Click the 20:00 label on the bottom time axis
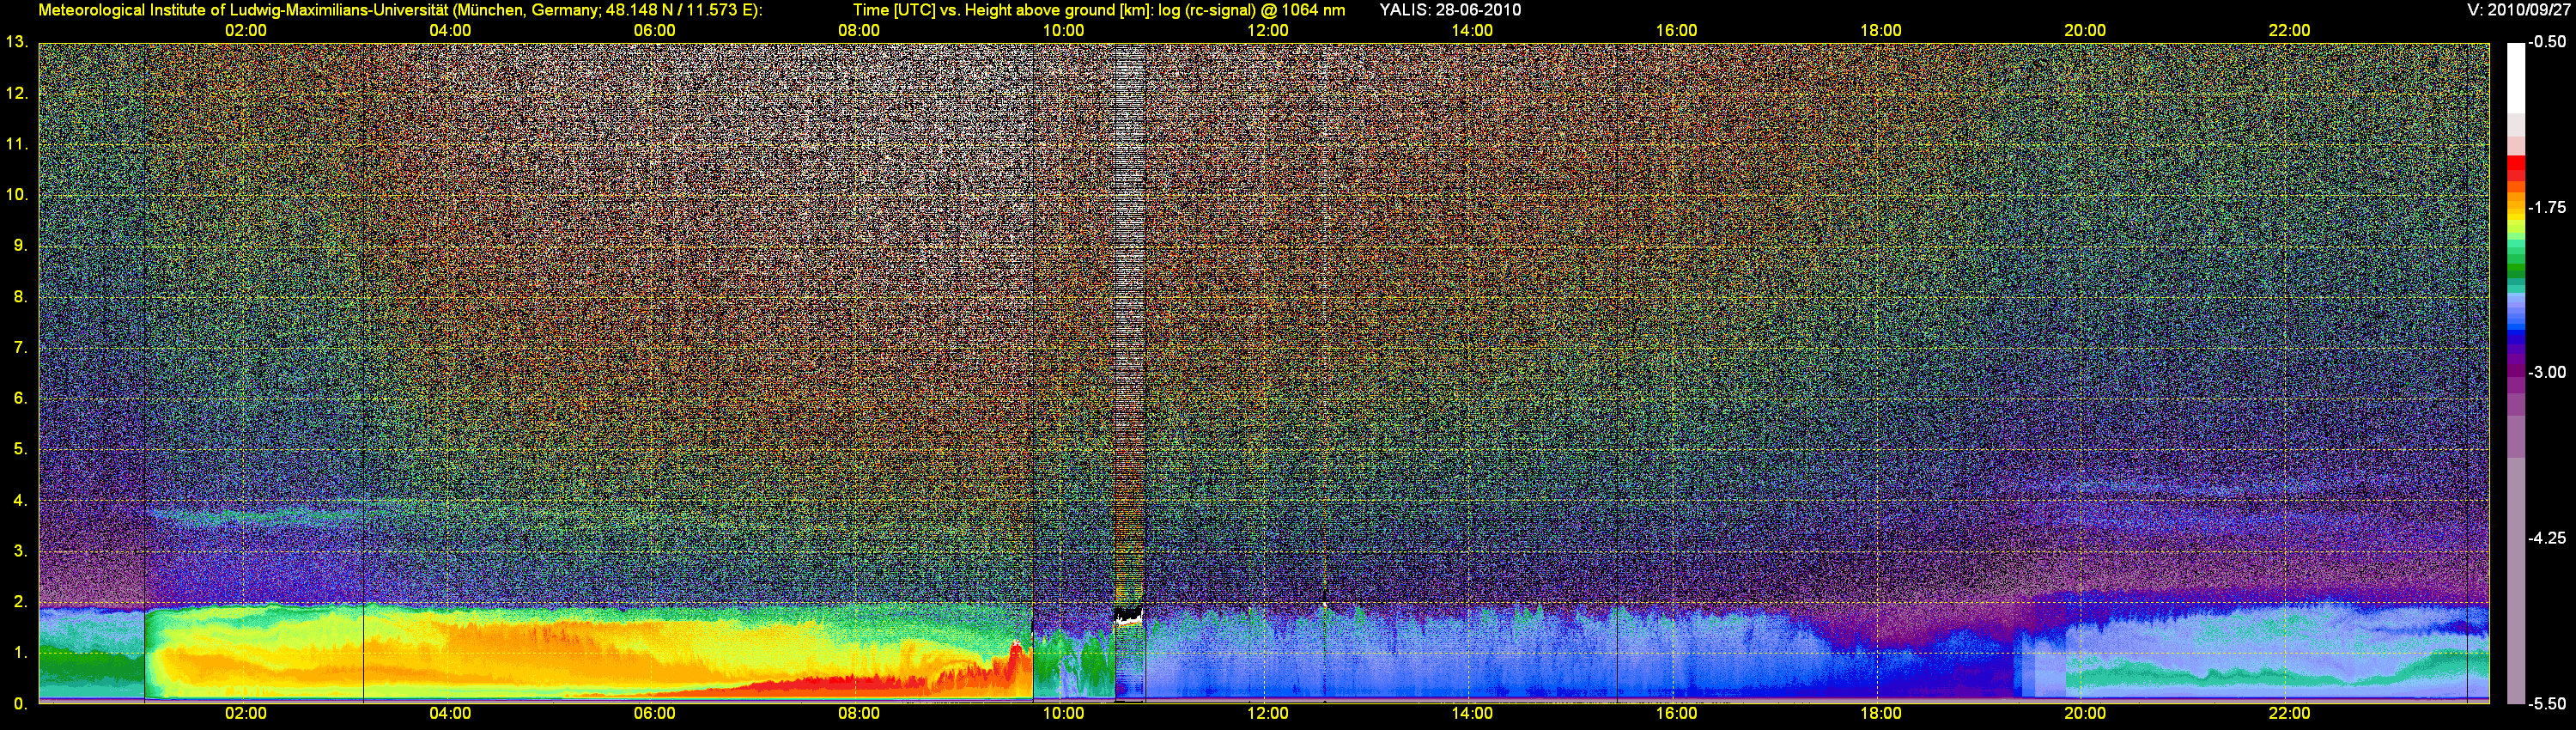Viewport: 2576px width, 730px height. (2085, 713)
